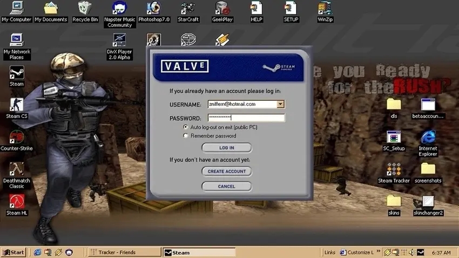Switch to Tracker - Friends taskbar window
This screenshot has width=459, height=258.
tap(124, 252)
